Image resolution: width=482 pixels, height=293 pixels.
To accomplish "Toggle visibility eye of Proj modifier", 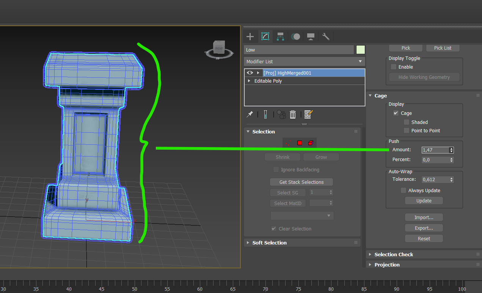I will [x=250, y=73].
